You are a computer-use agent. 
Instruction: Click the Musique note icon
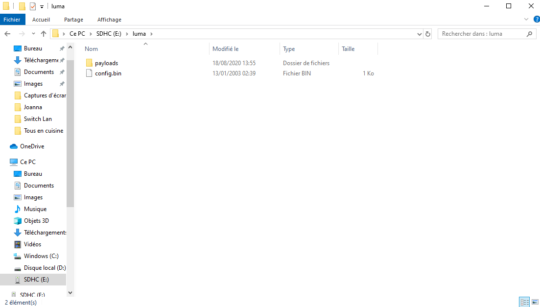[17, 209]
